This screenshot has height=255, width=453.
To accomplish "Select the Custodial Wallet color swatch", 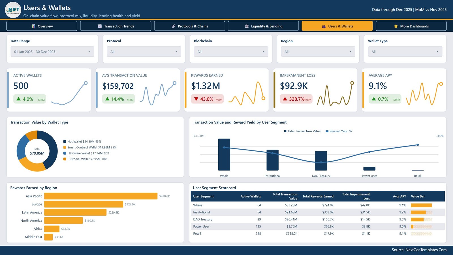I will [x=65, y=159].
